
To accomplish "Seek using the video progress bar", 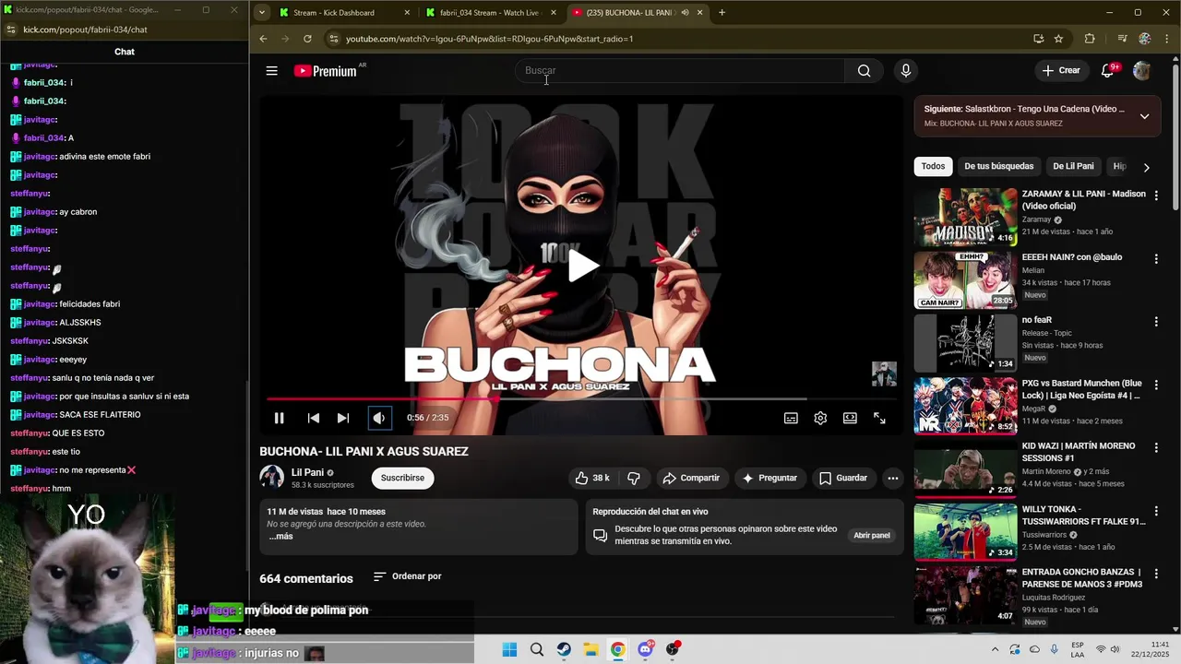I will click(x=581, y=399).
